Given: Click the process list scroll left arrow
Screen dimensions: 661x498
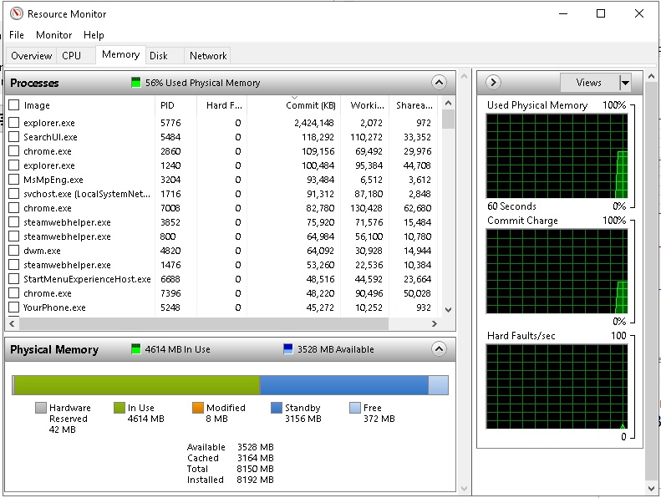Looking at the screenshot, I should tap(13, 324).
